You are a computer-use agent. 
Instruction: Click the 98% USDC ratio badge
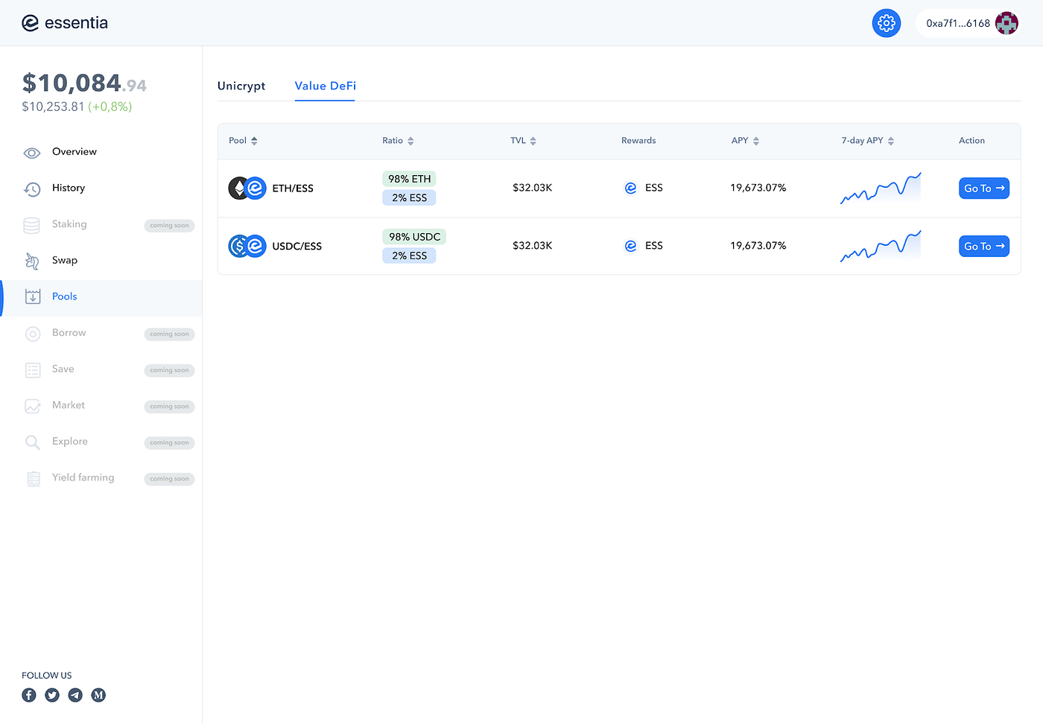[414, 237]
